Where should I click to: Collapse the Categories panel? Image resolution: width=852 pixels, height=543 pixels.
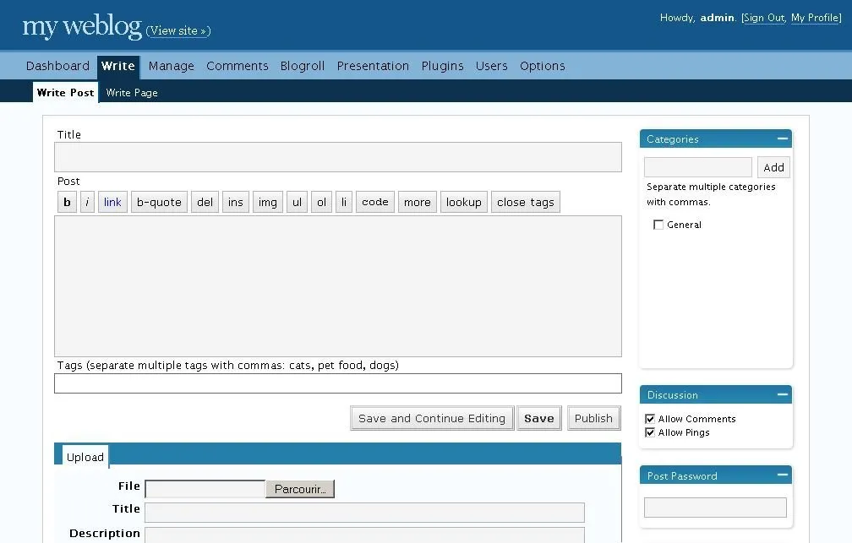tap(784, 138)
